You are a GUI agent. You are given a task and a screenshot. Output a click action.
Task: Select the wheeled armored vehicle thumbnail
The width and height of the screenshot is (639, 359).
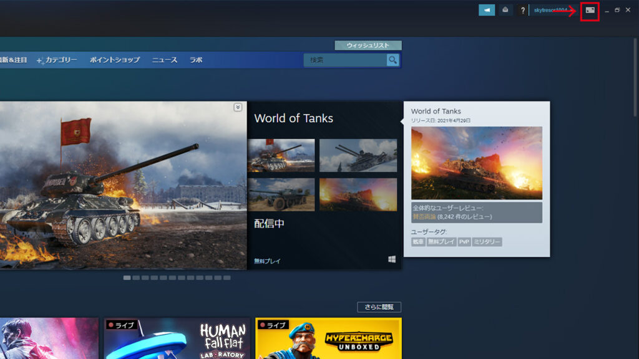(x=281, y=194)
